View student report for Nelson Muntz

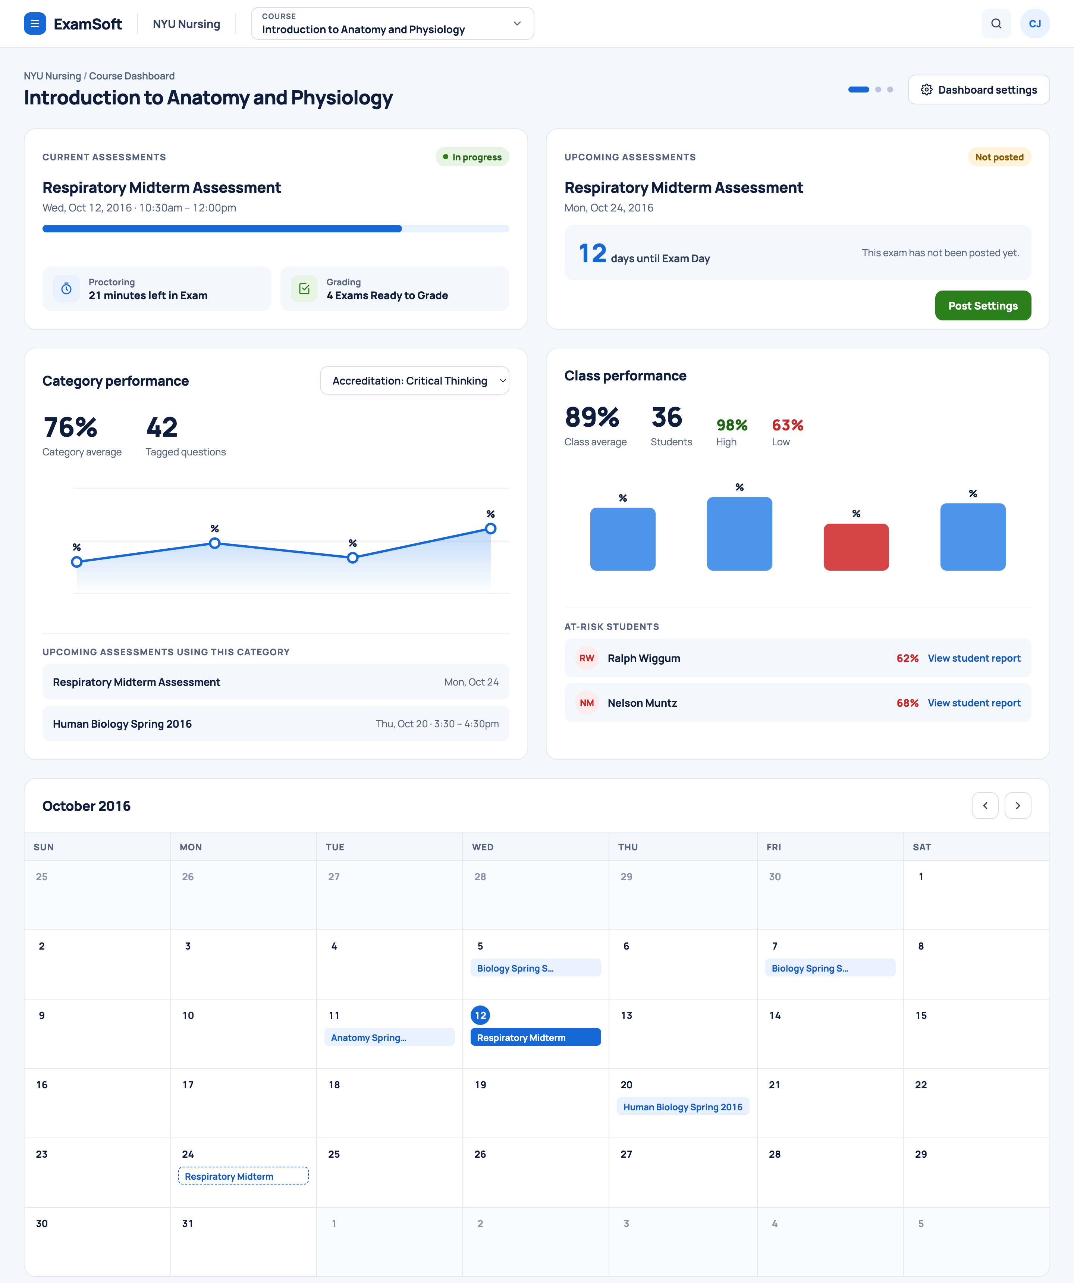974,703
